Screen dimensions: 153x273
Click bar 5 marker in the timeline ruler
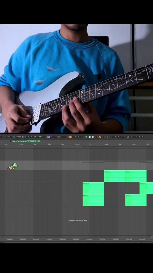click(90, 144)
